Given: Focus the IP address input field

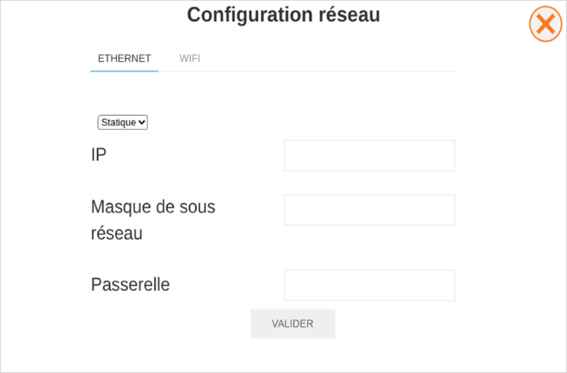Looking at the screenshot, I should point(369,155).
